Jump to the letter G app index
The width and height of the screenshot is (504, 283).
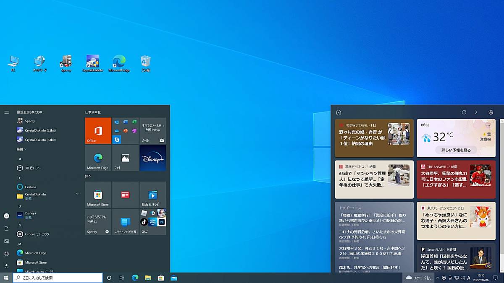(20, 225)
